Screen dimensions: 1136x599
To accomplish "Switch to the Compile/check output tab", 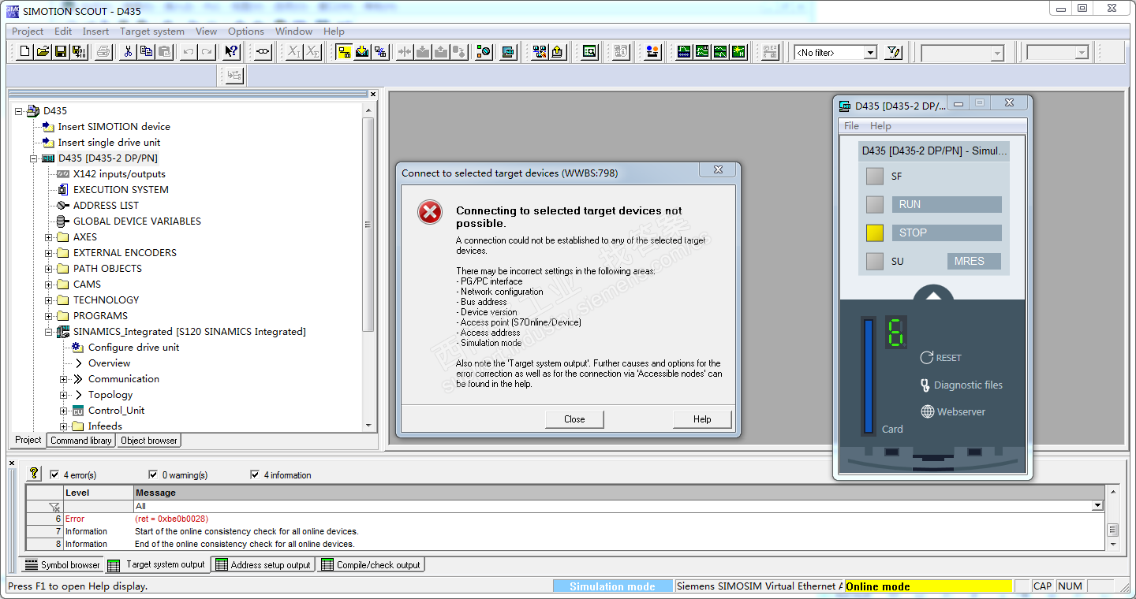I will (371, 564).
